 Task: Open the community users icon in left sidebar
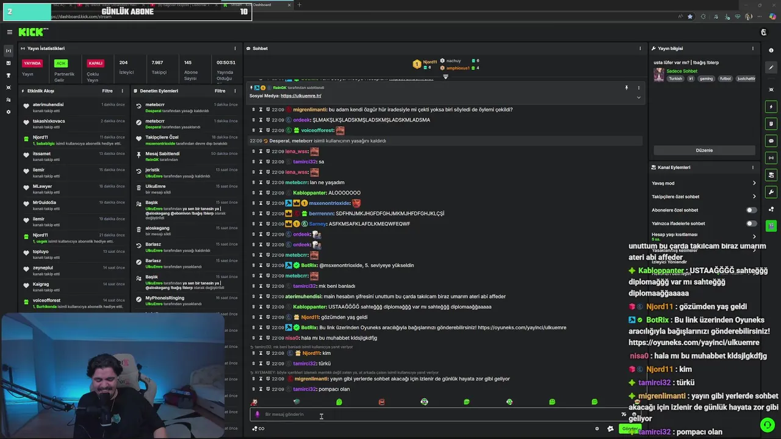(9, 99)
